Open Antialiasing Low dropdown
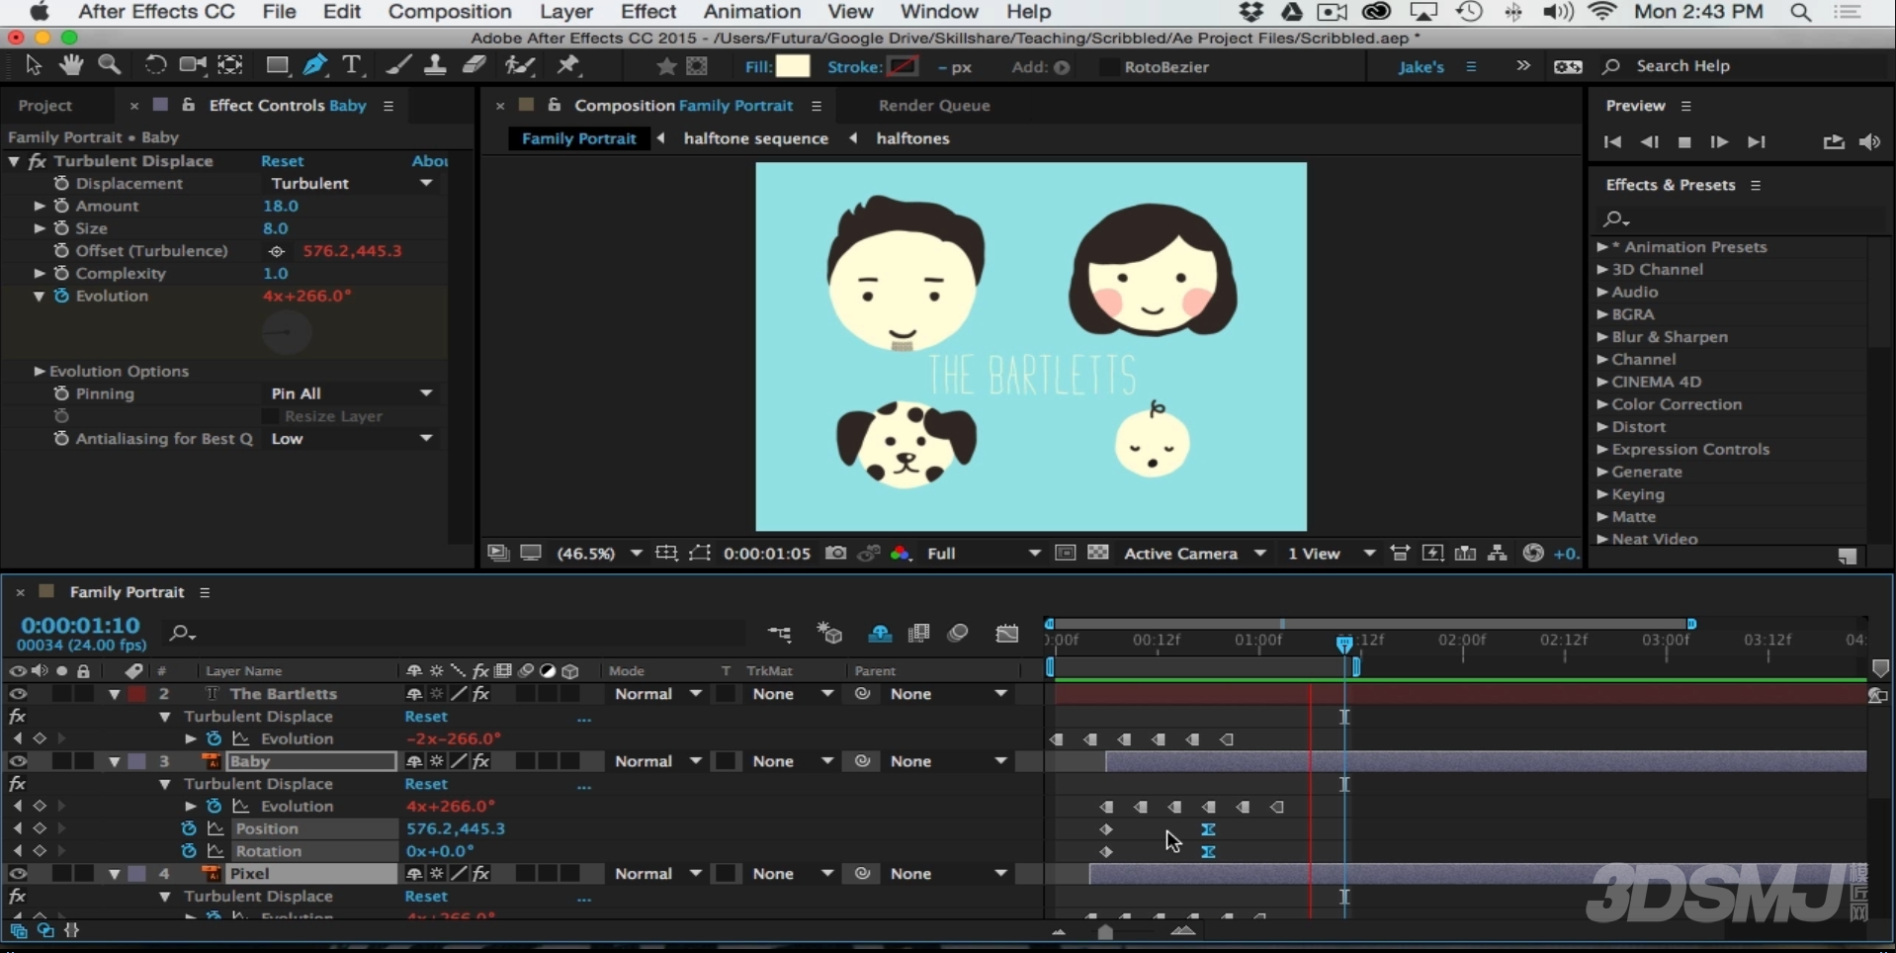The image size is (1896, 953). [x=351, y=438]
